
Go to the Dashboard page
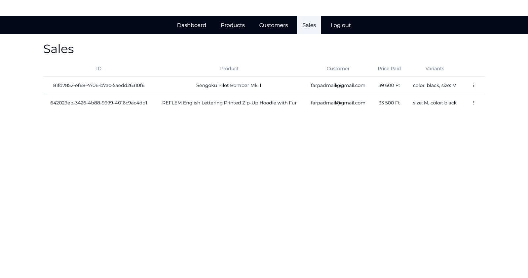[x=191, y=25]
